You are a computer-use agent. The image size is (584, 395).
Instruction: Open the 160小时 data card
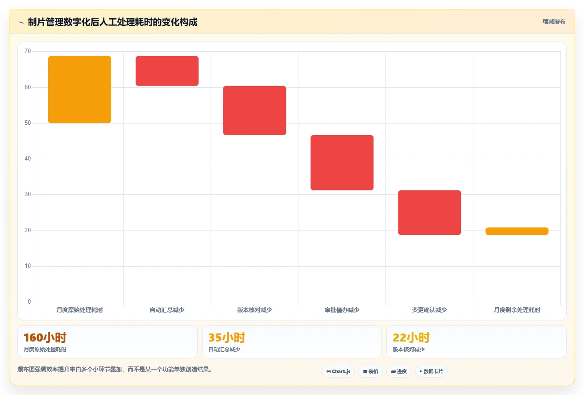click(108, 342)
